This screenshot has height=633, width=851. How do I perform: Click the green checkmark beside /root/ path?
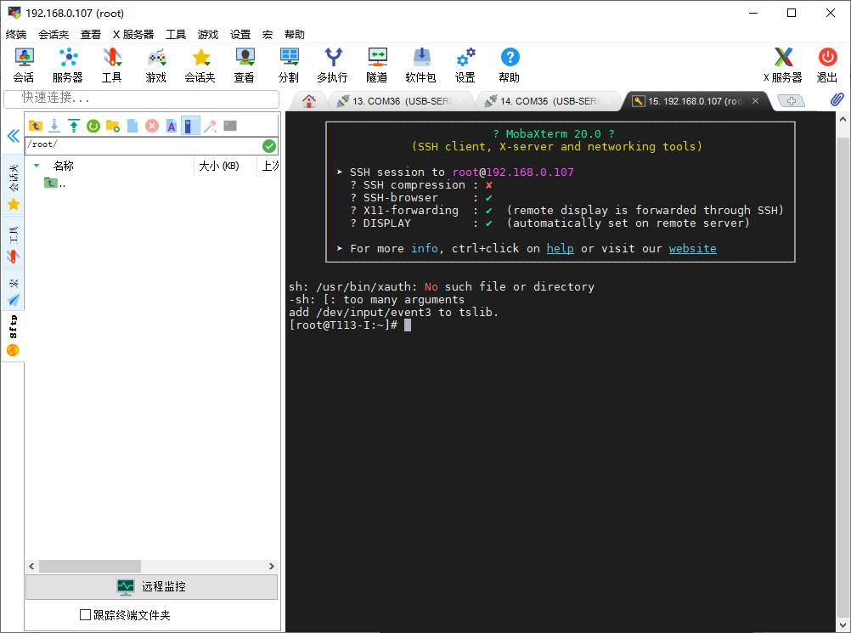[x=269, y=145]
